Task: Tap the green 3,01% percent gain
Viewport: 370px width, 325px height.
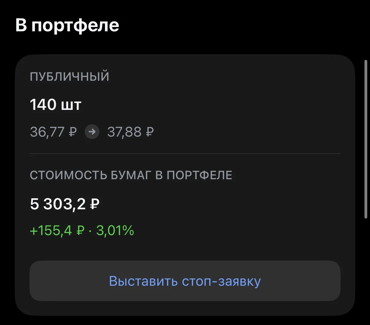Action: tap(115, 230)
